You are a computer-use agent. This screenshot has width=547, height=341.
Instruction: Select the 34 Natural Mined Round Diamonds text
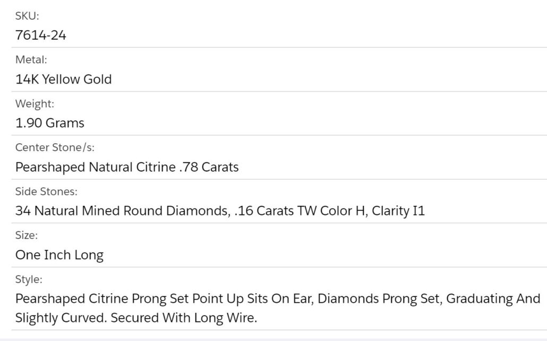pos(123,211)
